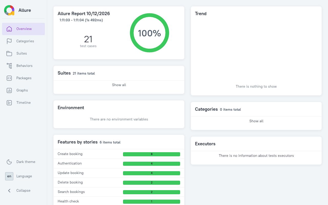Open the Suites widget title
Screen dimensions: 328x205
click(64, 73)
